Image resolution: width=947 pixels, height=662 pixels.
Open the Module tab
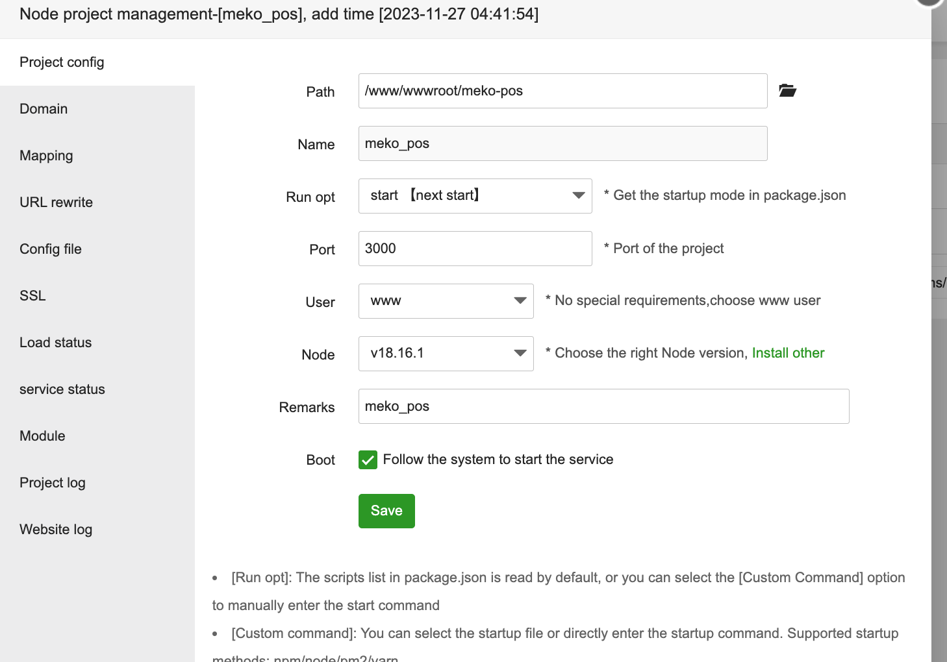coord(42,436)
